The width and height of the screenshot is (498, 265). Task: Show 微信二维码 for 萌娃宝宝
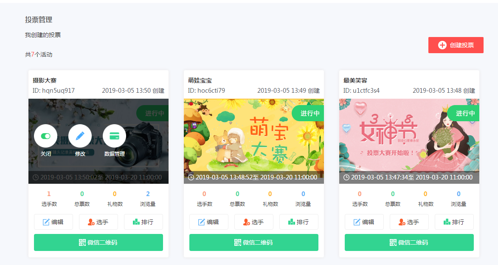pyautogui.click(x=254, y=242)
